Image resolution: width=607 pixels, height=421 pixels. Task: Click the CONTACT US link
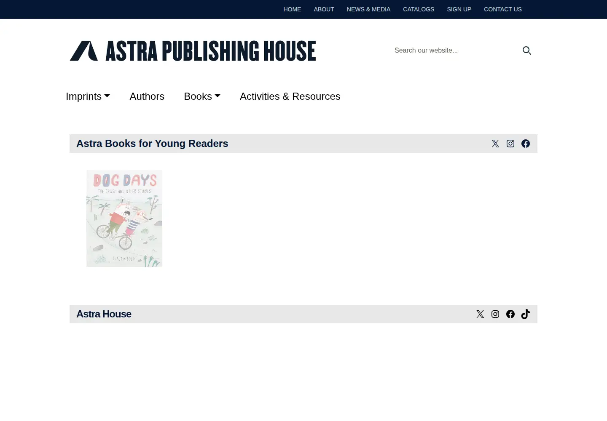pyautogui.click(x=503, y=9)
